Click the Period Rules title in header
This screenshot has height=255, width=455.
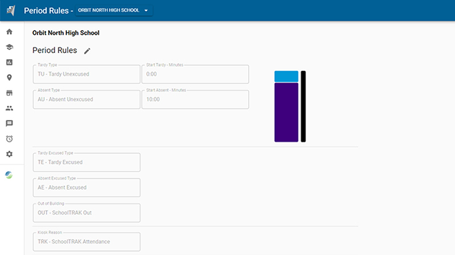pos(46,11)
